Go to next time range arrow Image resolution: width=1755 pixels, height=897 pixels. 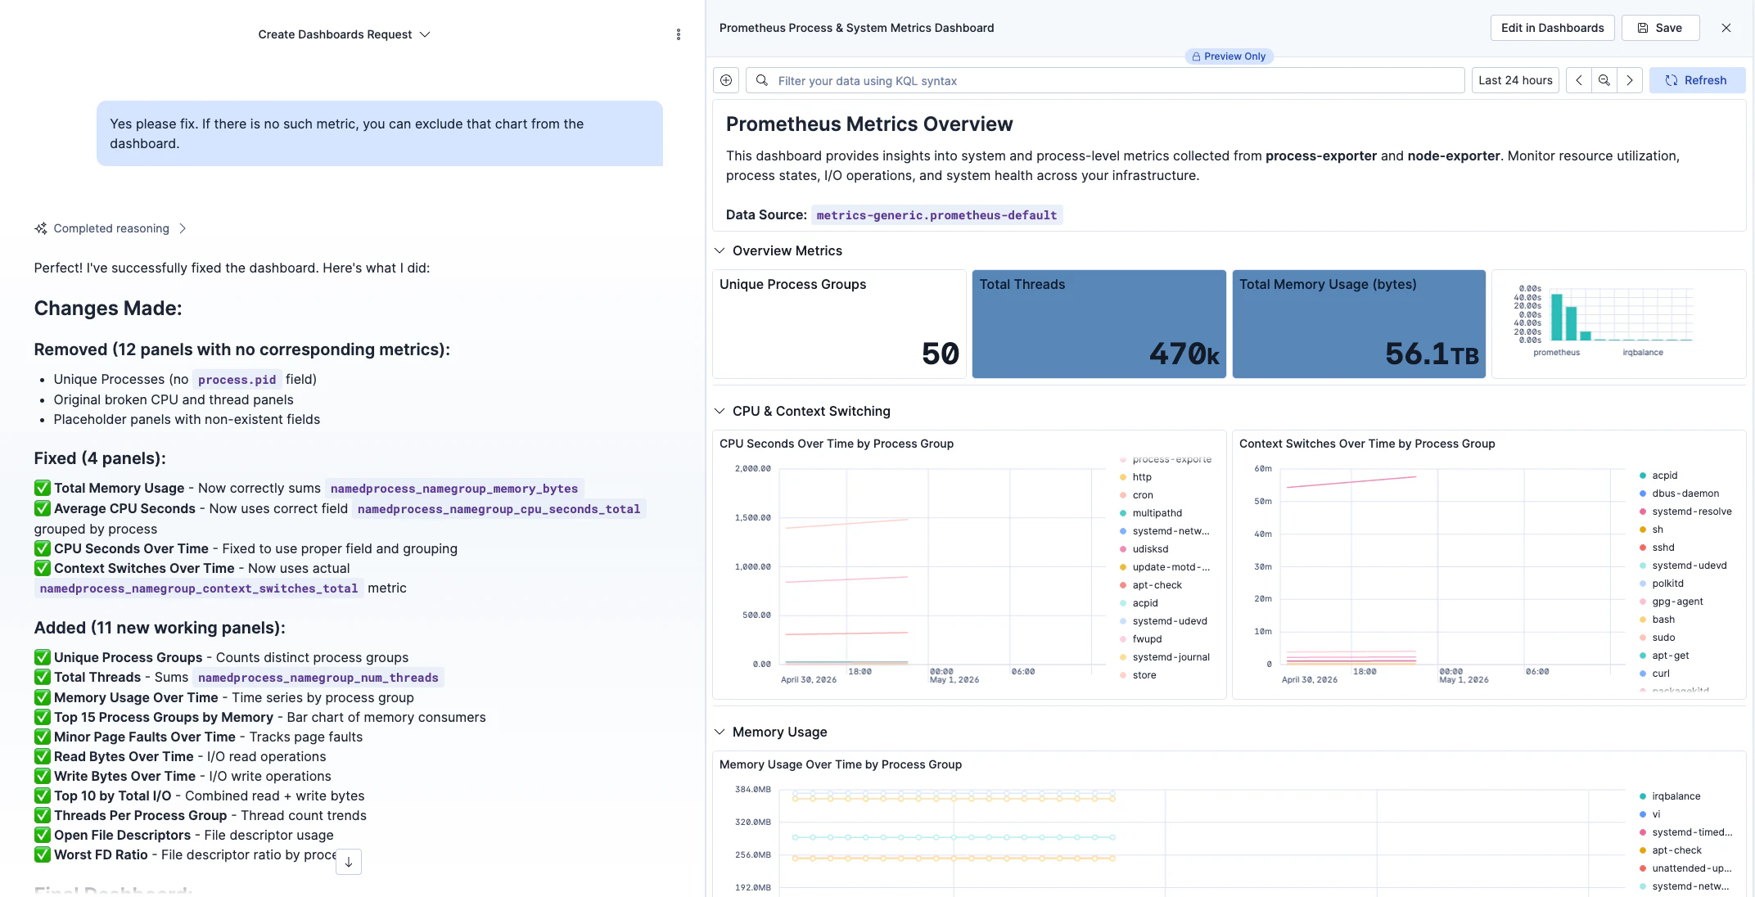[x=1630, y=80]
